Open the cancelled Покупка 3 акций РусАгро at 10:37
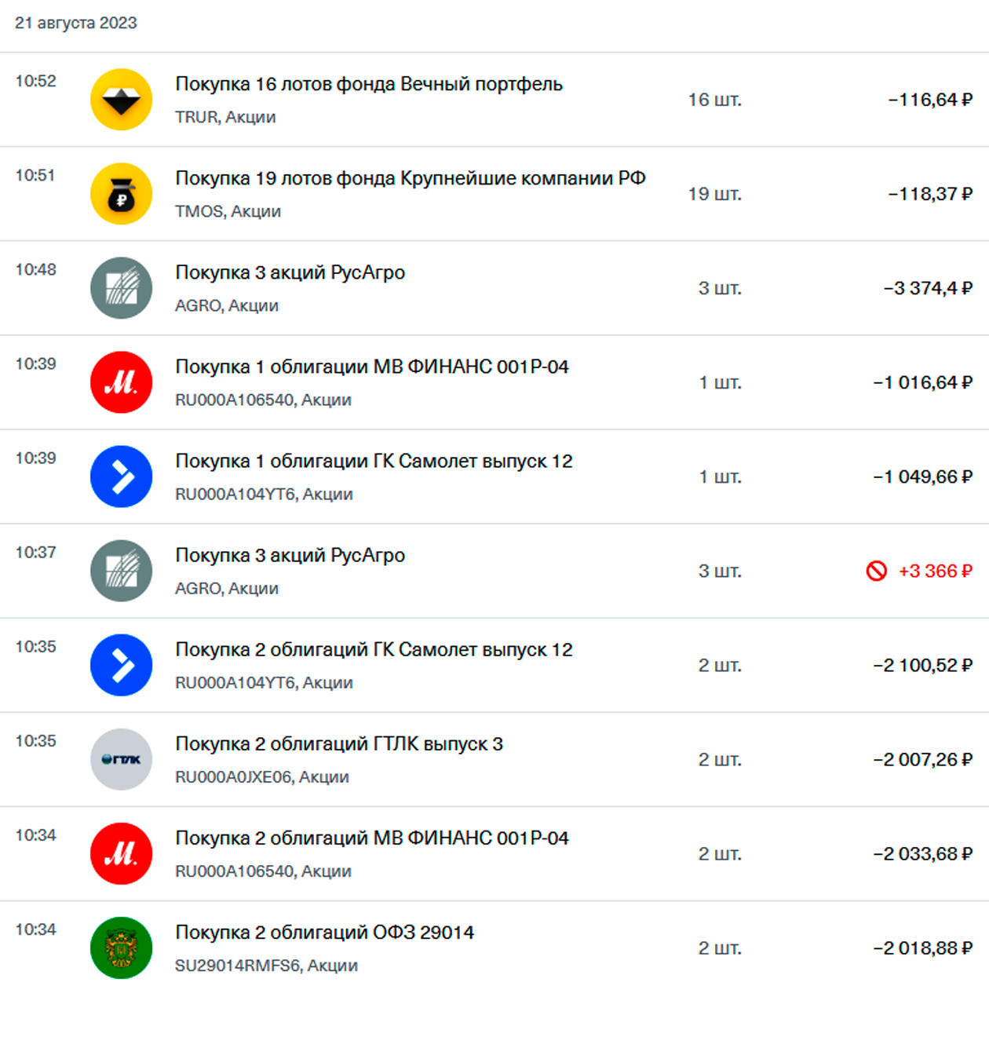Image resolution: width=989 pixels, height=1059 pixels. pyautogui.click(x=494, y=571)
